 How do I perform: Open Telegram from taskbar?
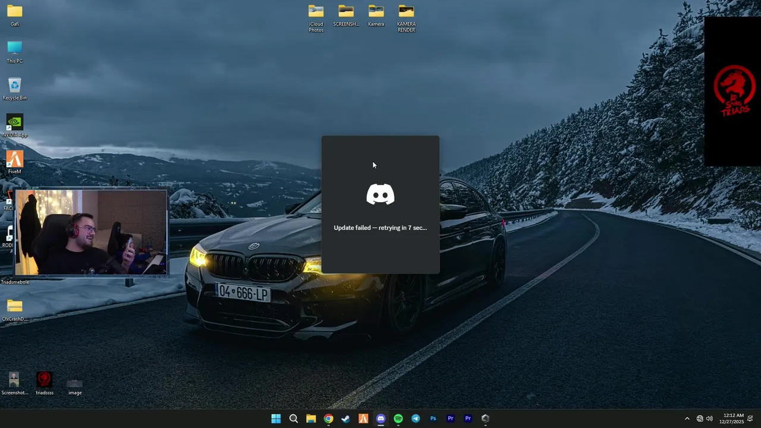[x=416, y=418]
